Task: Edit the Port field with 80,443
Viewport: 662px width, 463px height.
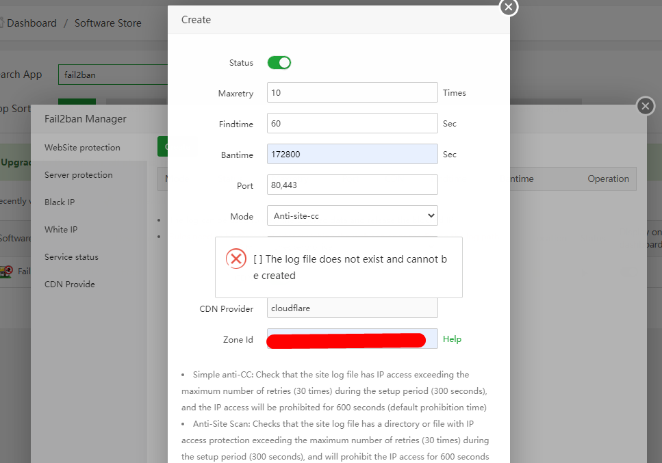Action: click(352, 185)
